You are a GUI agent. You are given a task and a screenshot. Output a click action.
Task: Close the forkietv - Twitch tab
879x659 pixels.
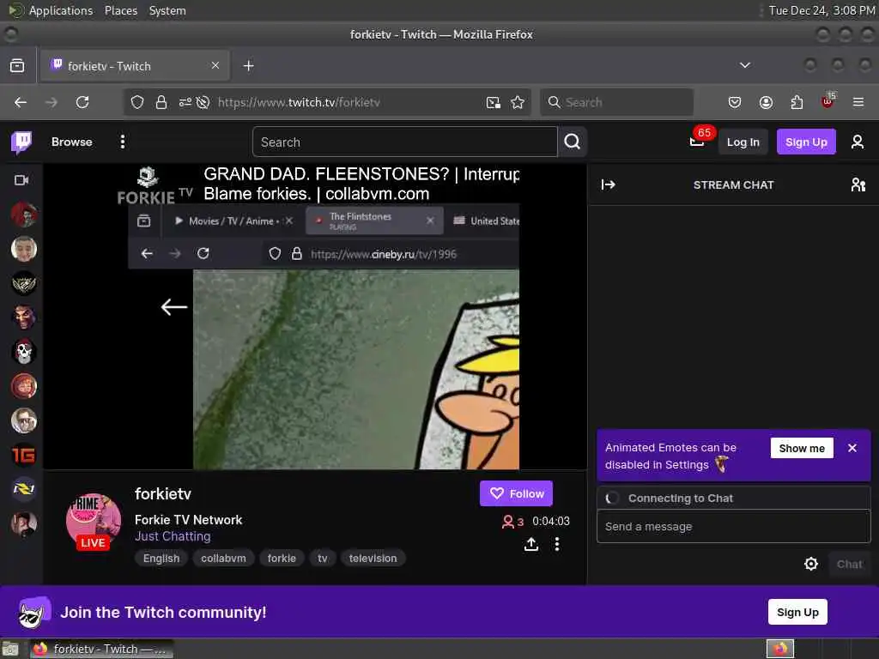click(x=215, y=65)
